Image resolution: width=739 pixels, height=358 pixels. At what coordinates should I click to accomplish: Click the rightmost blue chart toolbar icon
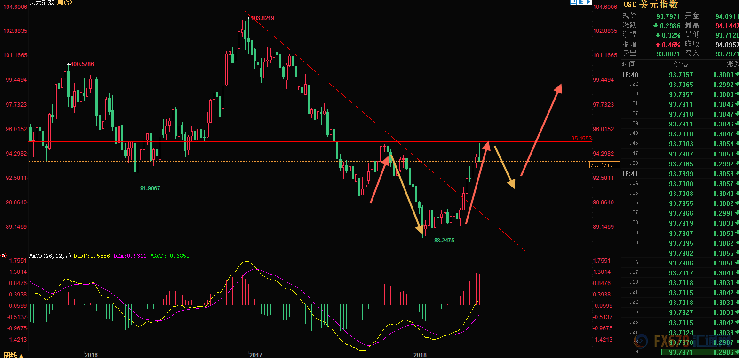coord(588,2)
